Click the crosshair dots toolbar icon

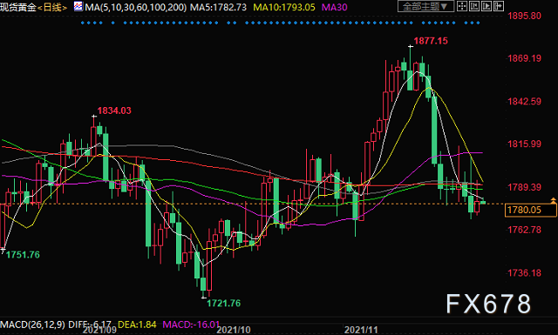[x=462, y=6]
